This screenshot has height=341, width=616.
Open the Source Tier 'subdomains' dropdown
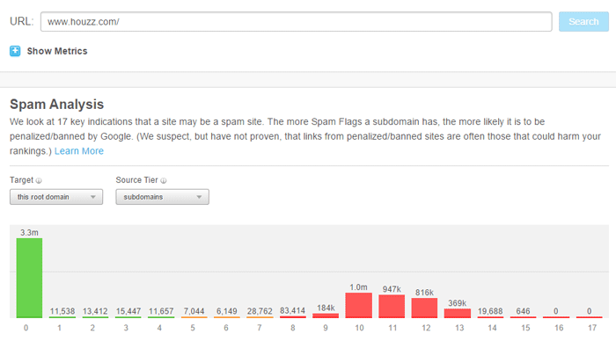coord(162,197)
